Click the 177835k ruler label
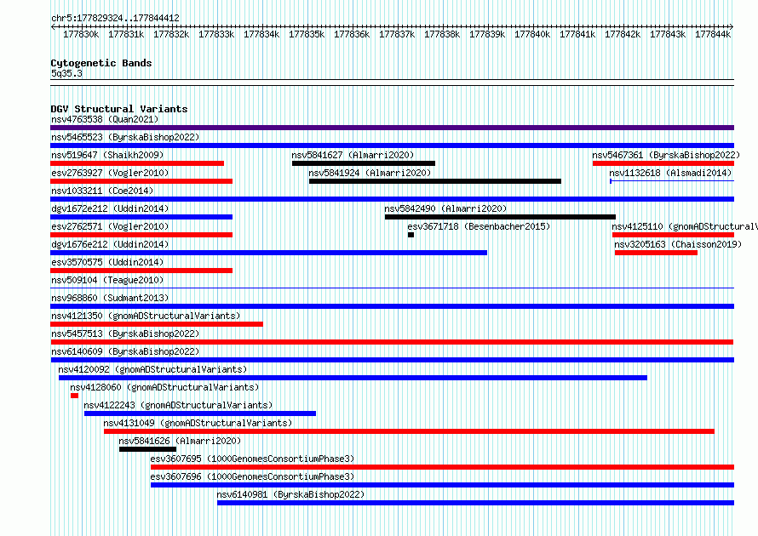This screenshot has height=536, width=758. click(307, 34)
